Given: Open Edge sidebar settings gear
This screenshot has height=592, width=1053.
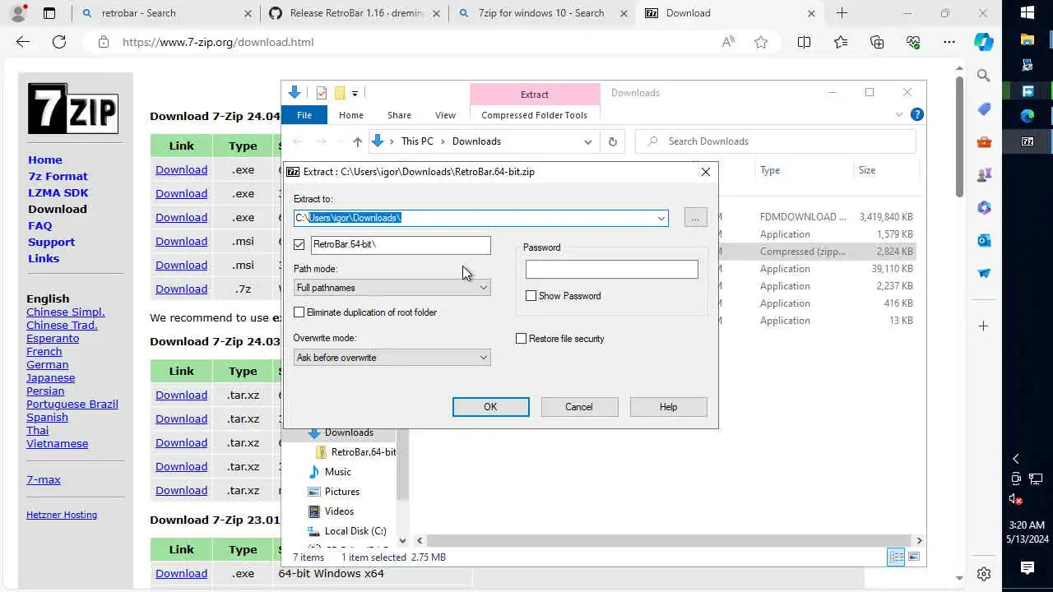Looking at the screenshot, I should pos(984,574).
